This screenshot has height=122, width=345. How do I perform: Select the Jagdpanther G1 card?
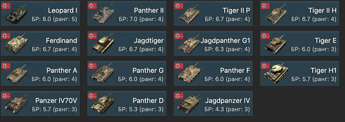tap(213, 43)
